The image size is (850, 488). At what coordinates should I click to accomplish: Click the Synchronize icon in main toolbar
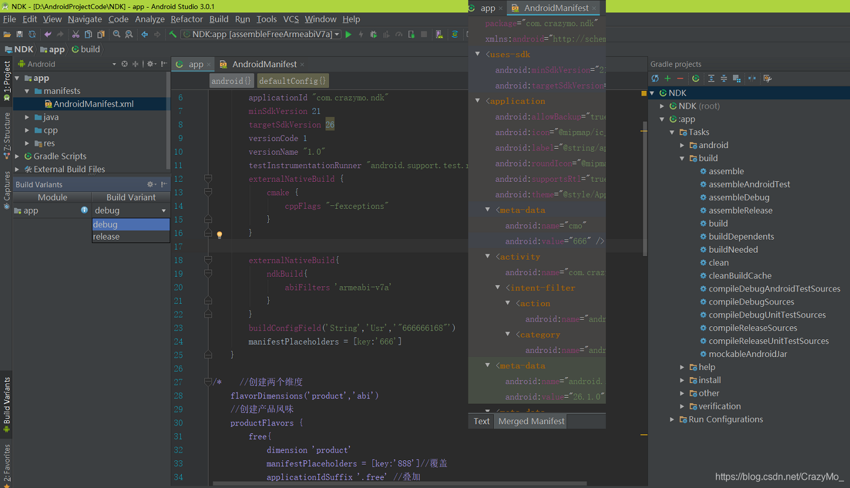pos(32,34)
